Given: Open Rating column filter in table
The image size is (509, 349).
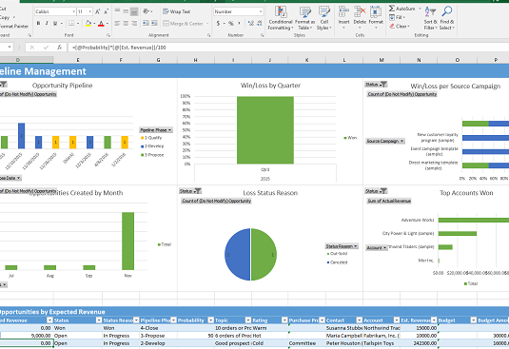Looking at the screenshot, I should click(x=284, y=320).
